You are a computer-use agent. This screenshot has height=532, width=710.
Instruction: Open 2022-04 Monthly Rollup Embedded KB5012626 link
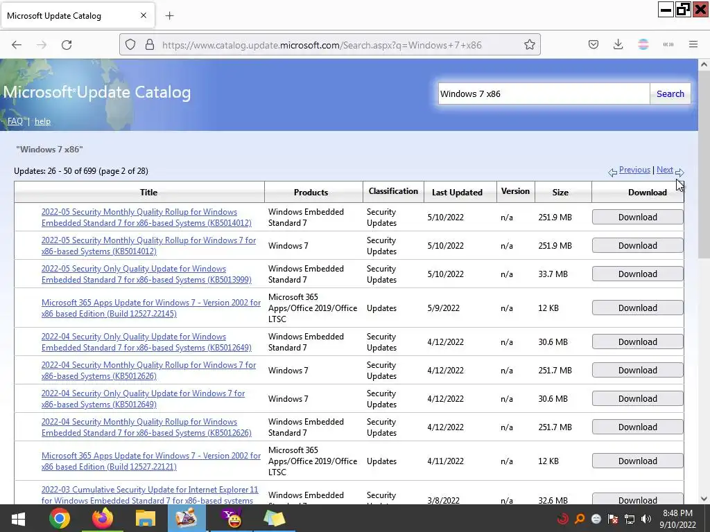pyautogui.click(x=146, y=427)
